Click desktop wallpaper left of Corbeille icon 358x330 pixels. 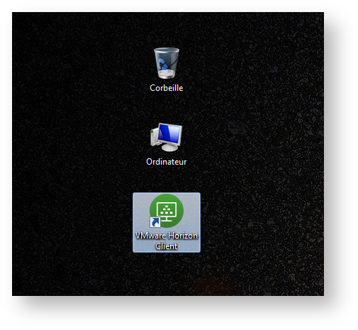83,64
